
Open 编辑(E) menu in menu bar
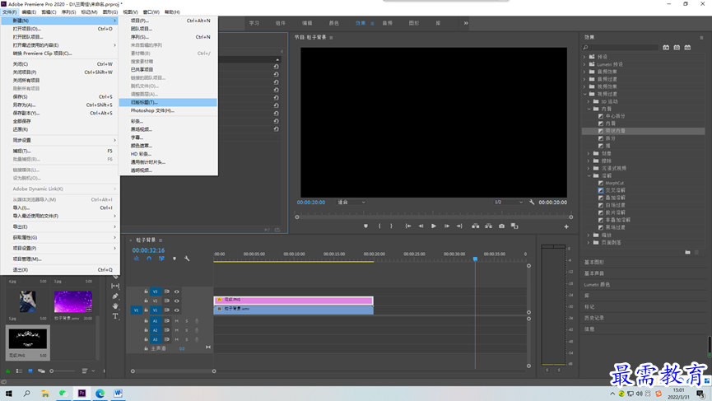[29, 12]
